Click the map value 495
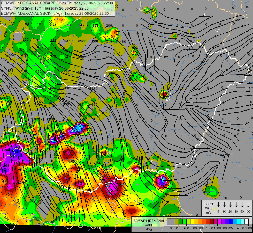 (94, 104)
